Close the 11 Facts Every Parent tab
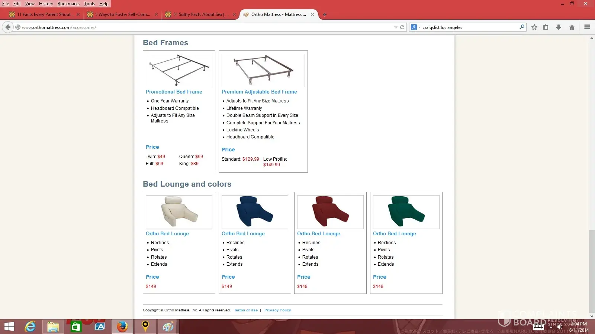 [x=78, y=14]
